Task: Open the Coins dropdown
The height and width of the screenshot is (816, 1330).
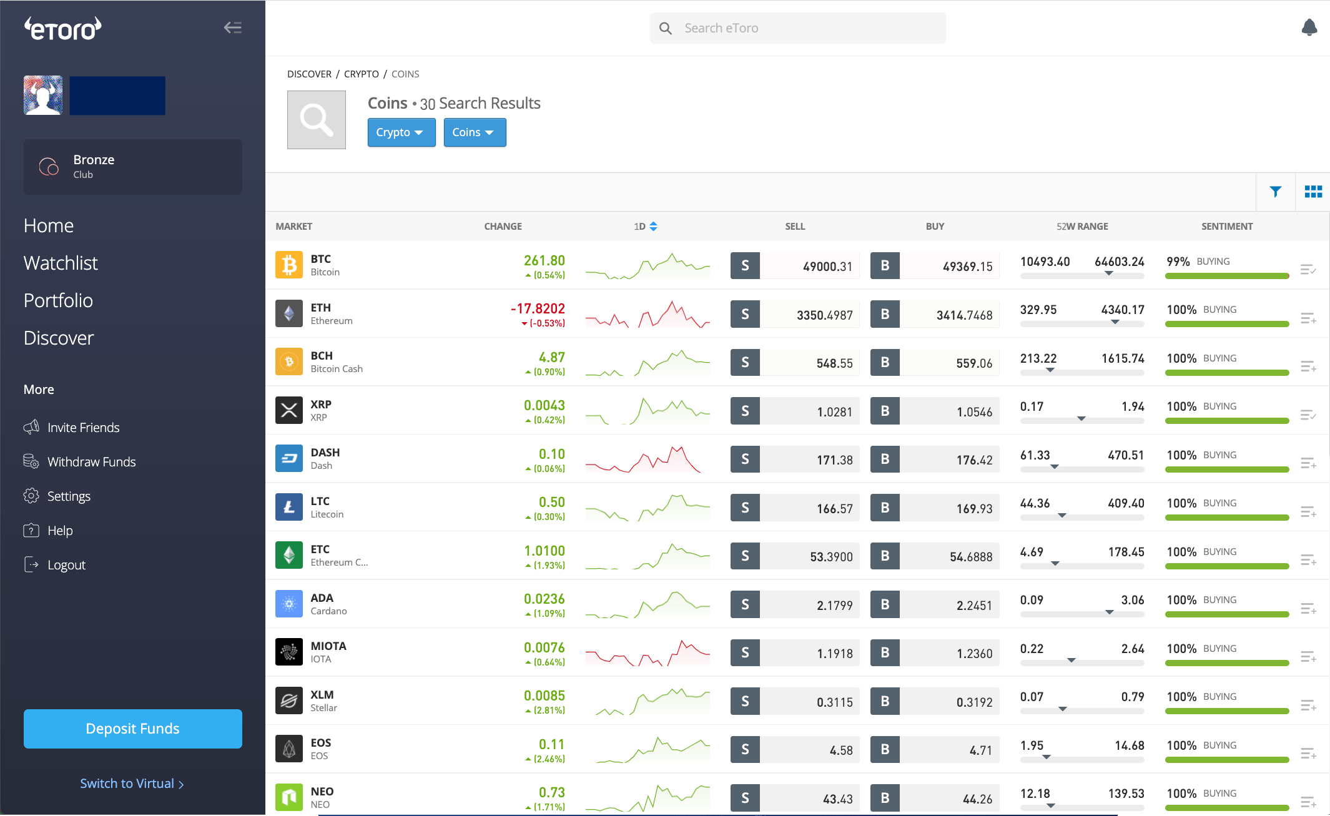Action: [x=475, y=132]
